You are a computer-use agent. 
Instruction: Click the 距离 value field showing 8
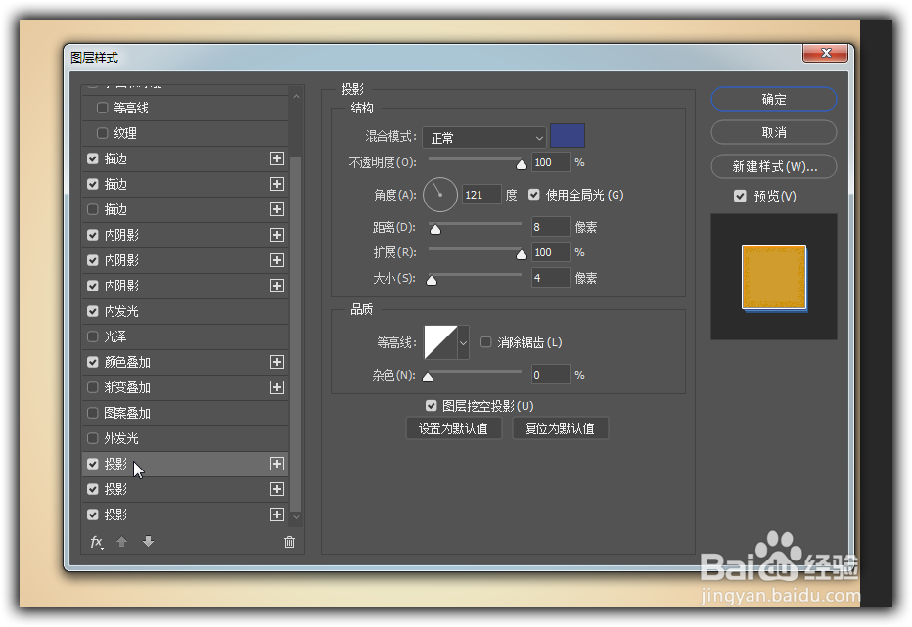click(x=551, y=227)
